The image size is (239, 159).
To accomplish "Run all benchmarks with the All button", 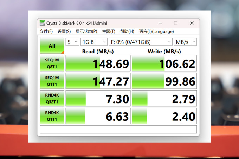I will click(52, 46).
